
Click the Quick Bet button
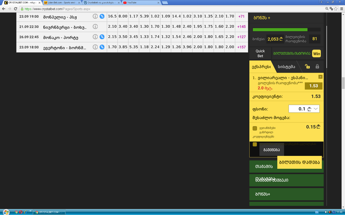tap(260, 53)
